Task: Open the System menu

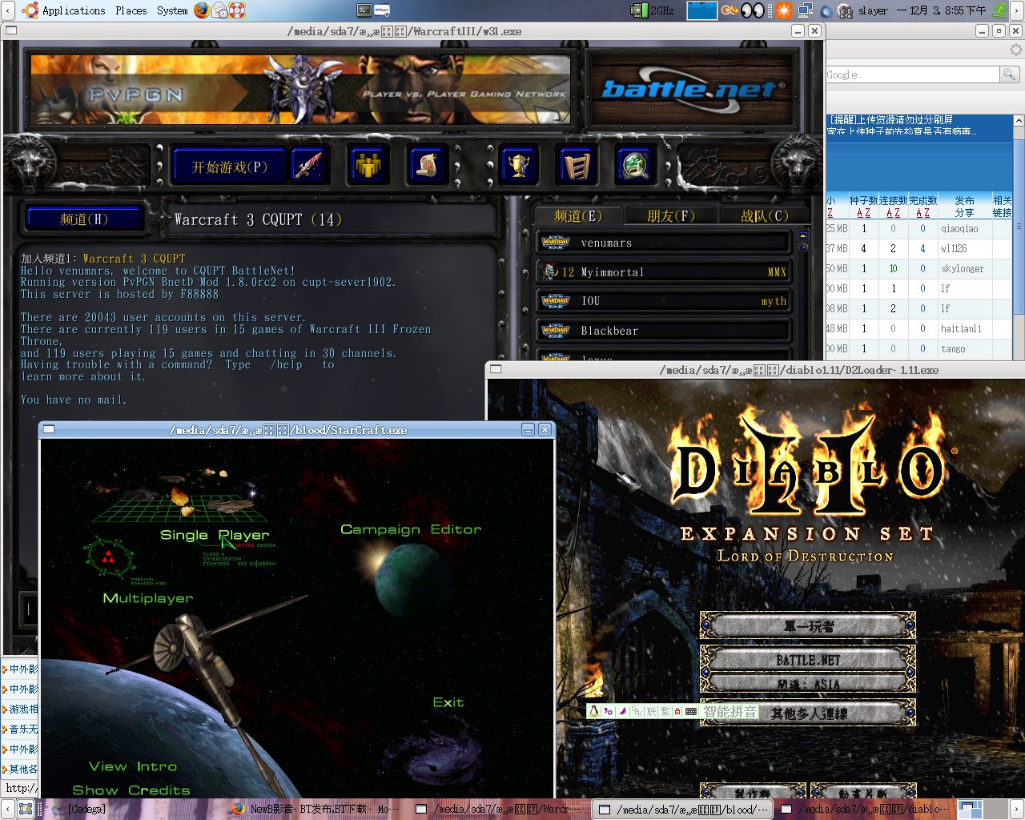Action: coord(172,10)
